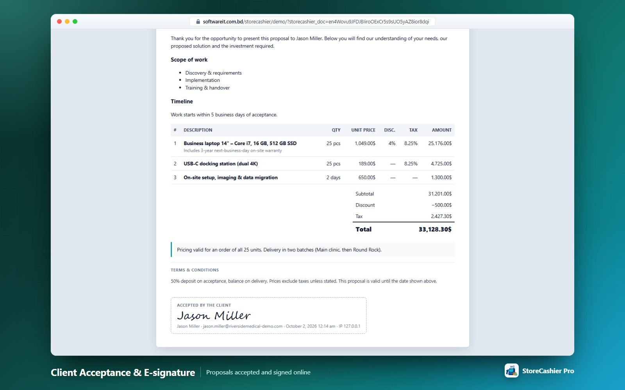
Task: Maximize the window with the green button
Action: point(75,21)
